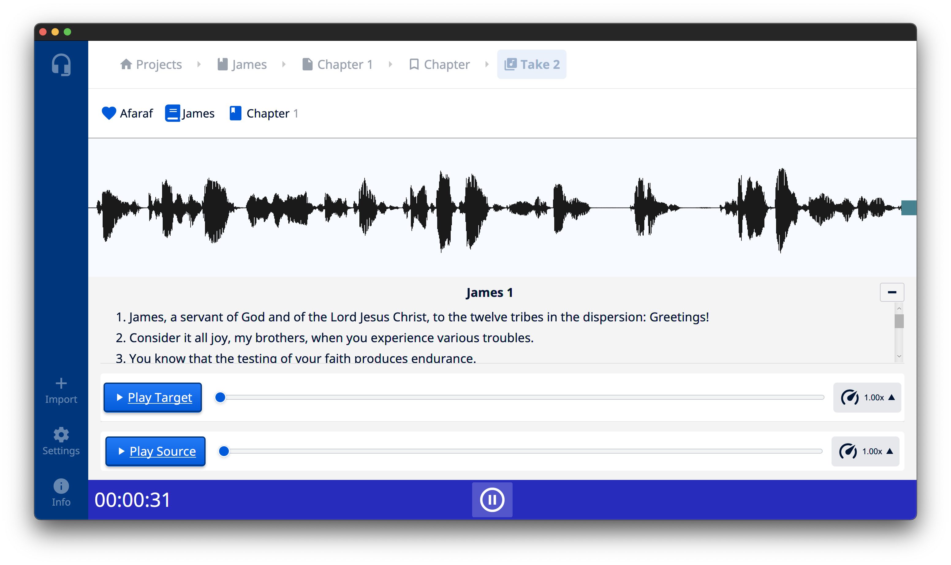951x565 pixels.
Task: Click the Play Source button
Action: (x=155, y=451)
